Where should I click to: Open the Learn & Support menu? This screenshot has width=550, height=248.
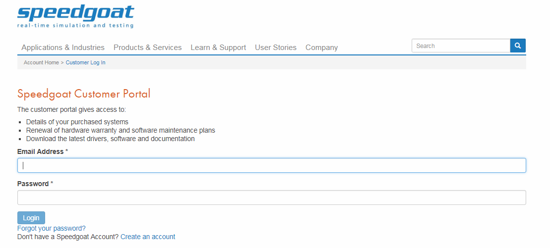[x=218, y=48]
